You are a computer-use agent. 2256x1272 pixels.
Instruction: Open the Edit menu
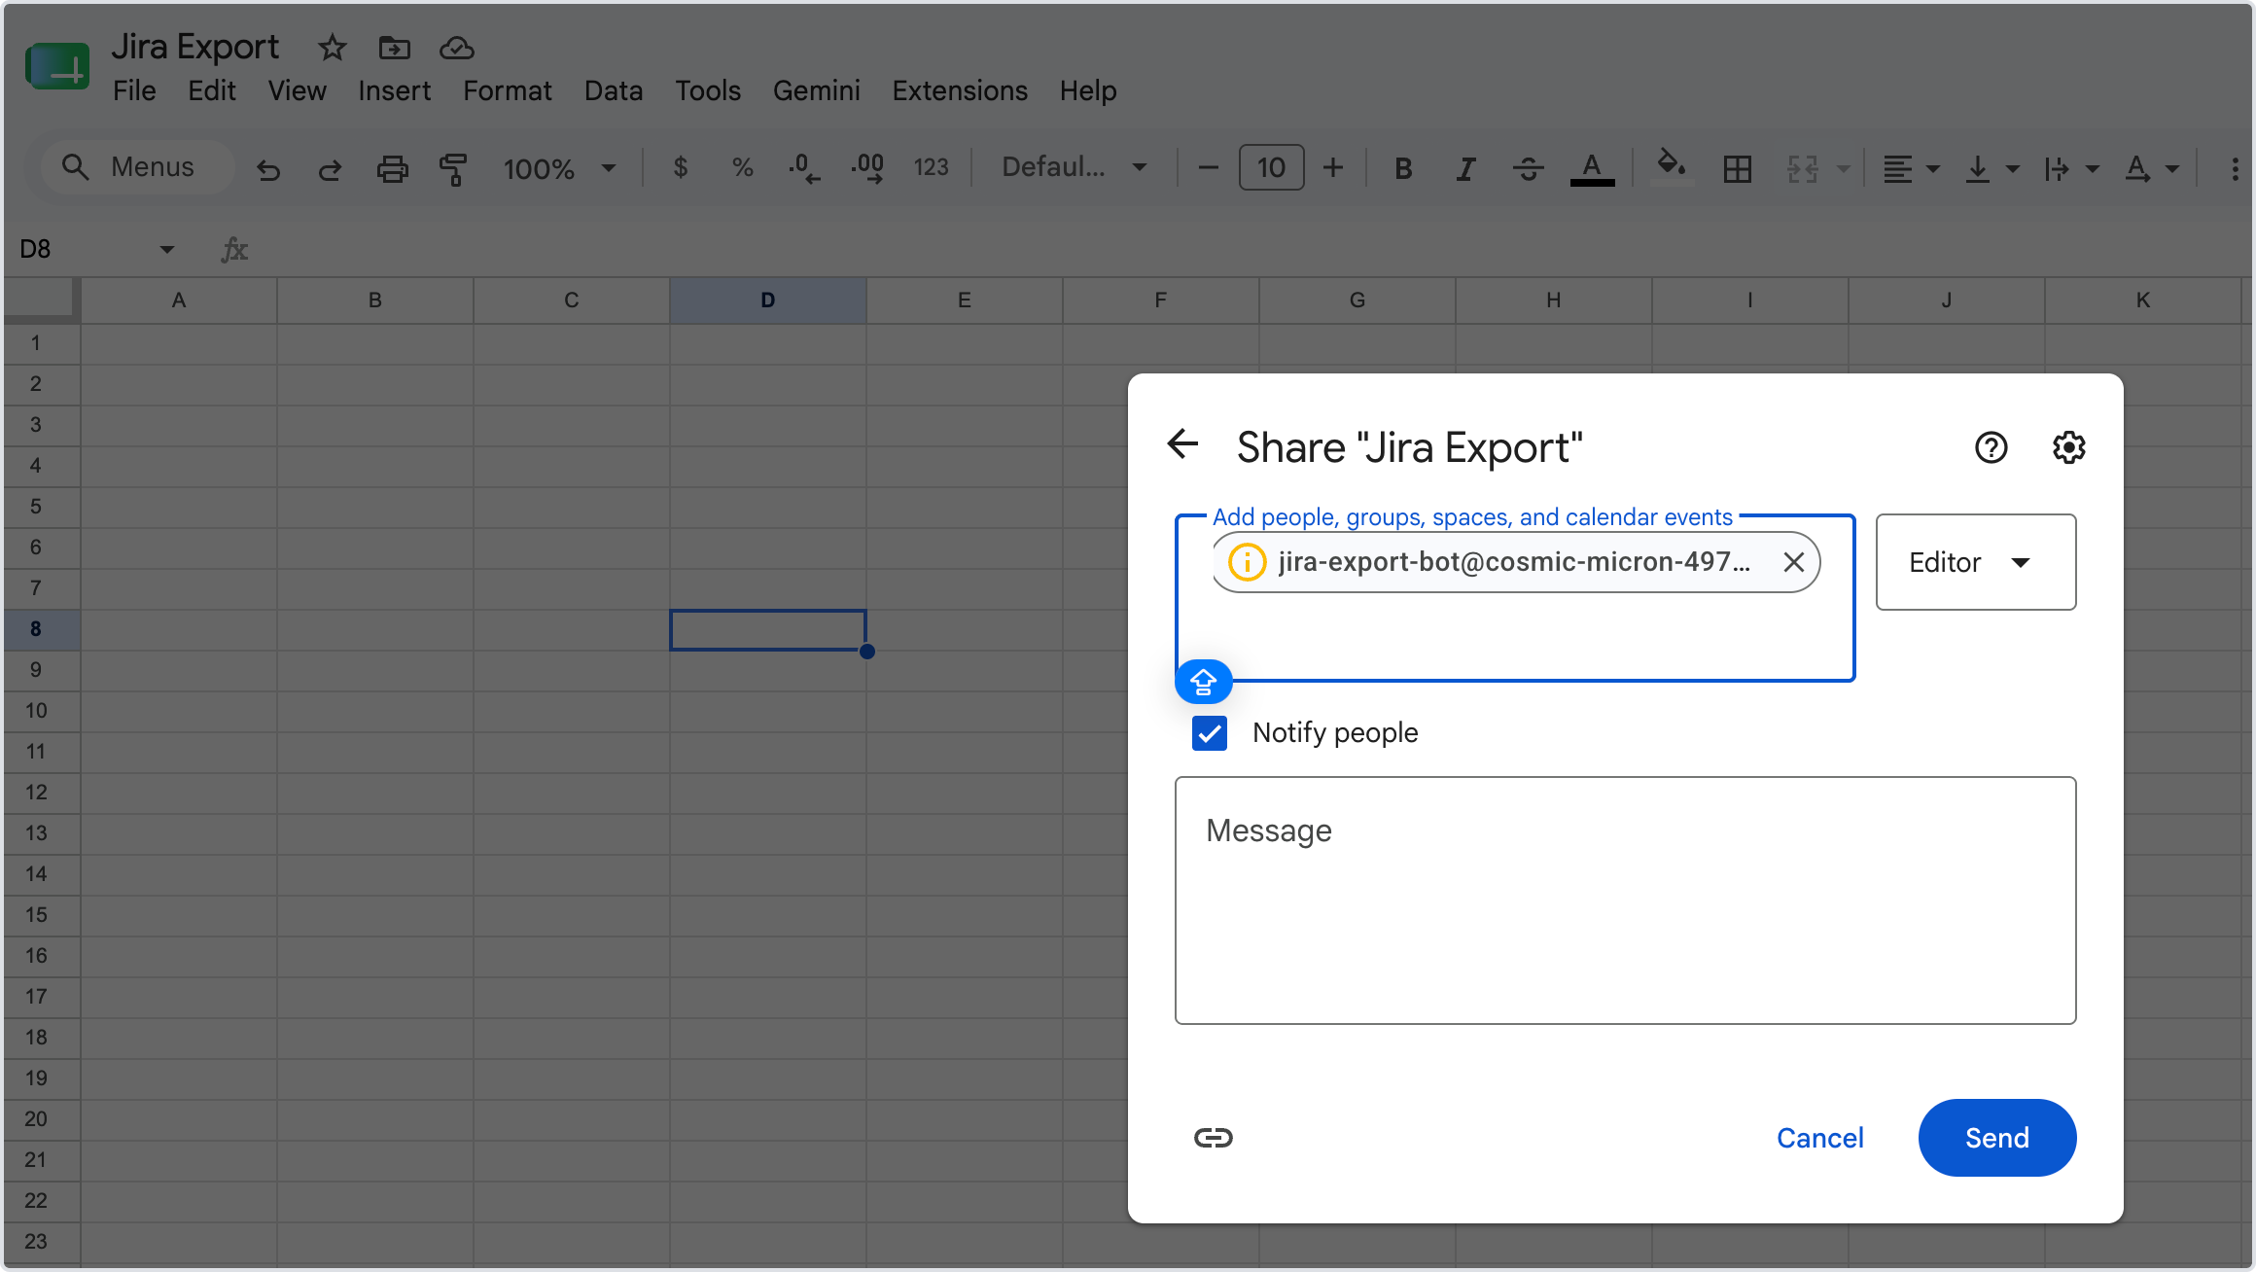[212, 90]
